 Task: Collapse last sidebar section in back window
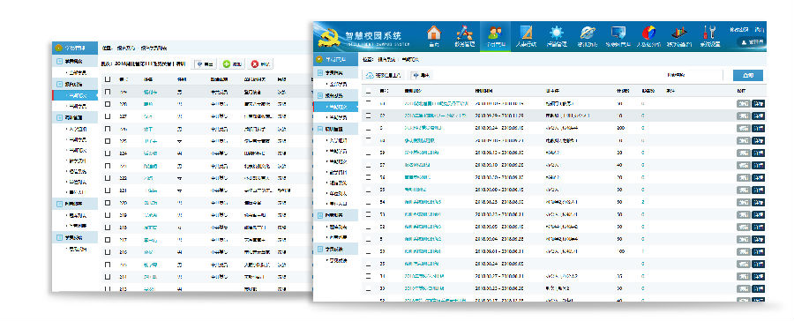point(74,237)
